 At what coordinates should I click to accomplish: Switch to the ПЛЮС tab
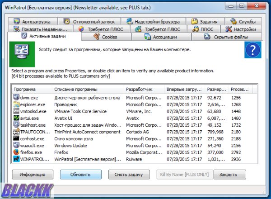pos(204,29)
